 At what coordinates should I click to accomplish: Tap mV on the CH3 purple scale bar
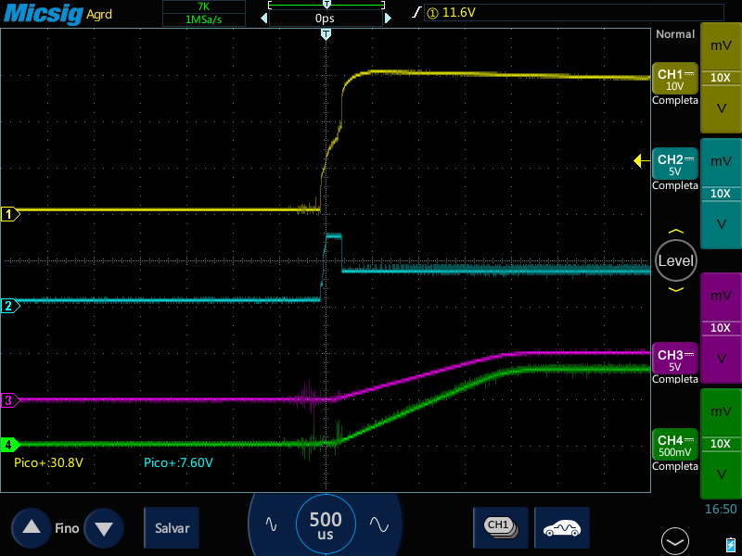(x=721, y=296)
